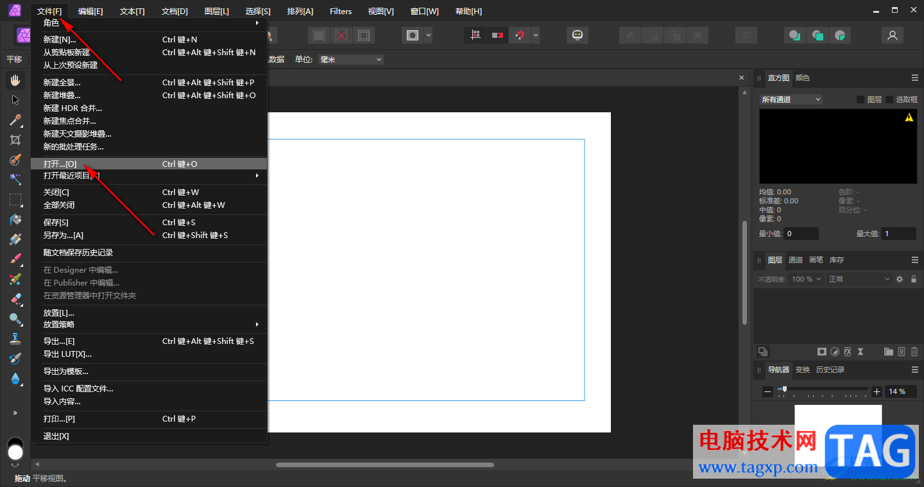Image resolution: width=924 pixels, height=487 pixels.
Task: Select the Rectangular Marquee tool
Action: tap(16, 200)
